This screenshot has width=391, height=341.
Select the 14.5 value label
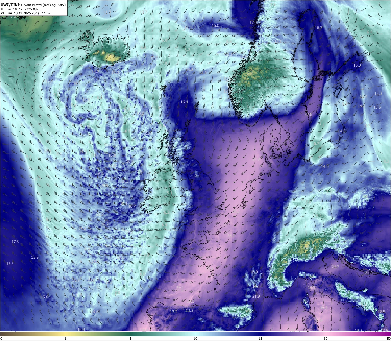point(342,131)
